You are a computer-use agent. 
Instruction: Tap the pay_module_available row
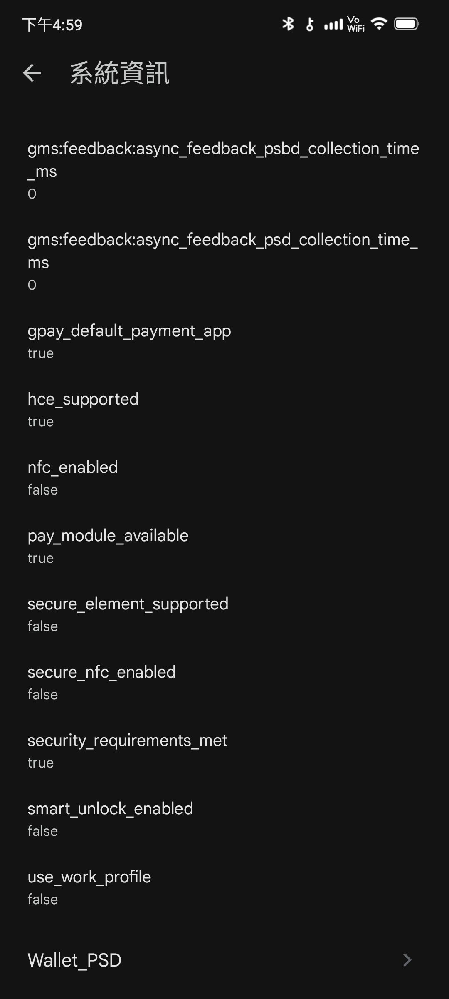tap(108, 546)
